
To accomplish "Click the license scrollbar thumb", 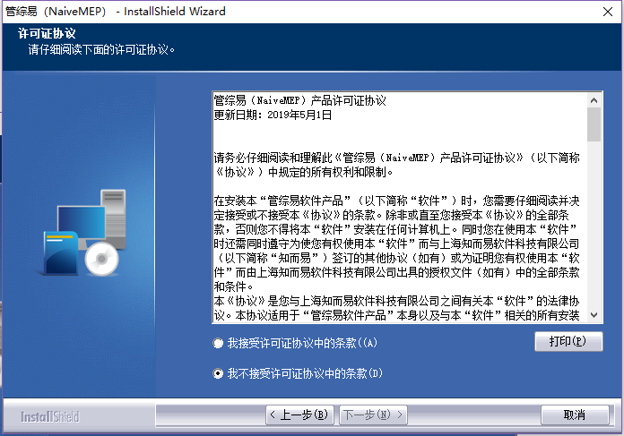I will click(x=594, y=124).
